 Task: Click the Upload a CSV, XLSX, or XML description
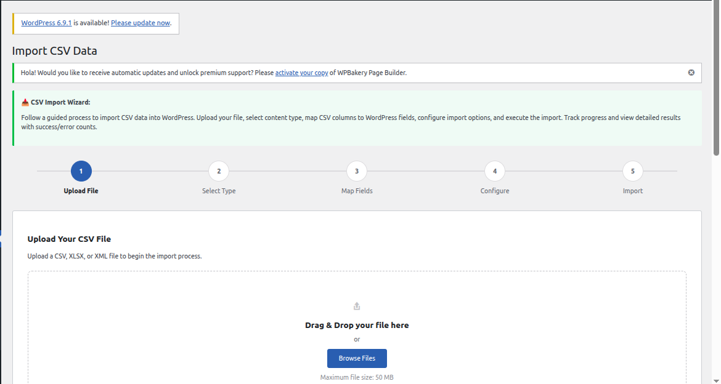point(115,256)
